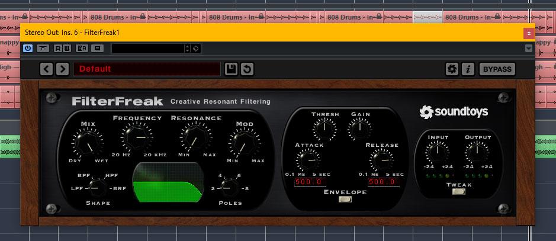Click the Resonance knob

tap(196, 137)
